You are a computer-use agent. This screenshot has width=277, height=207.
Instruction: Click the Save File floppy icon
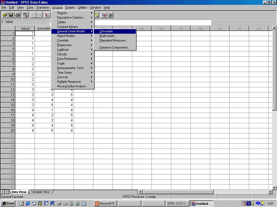(11, 15)
